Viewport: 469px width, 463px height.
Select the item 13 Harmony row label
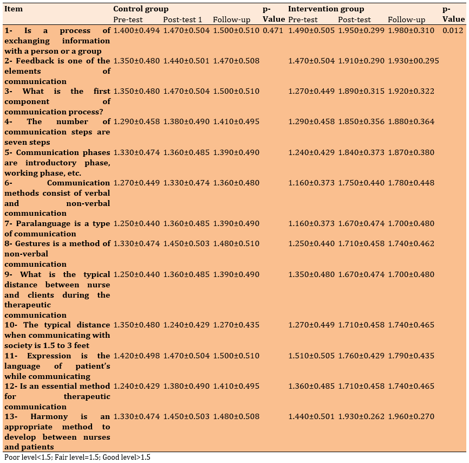57,432
